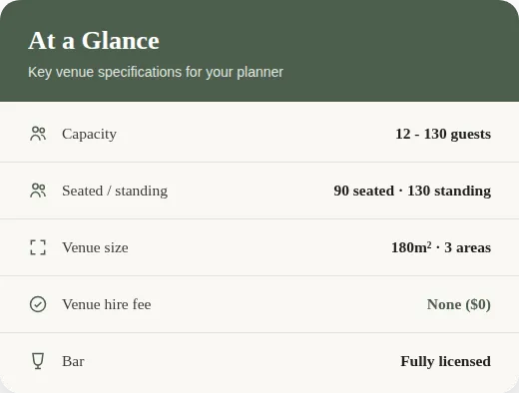Click the superscript 2 in 180m²

click(x=429, y=244)
